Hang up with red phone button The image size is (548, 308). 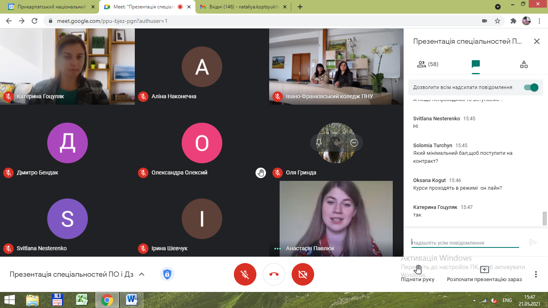click(x=274, y=274)
